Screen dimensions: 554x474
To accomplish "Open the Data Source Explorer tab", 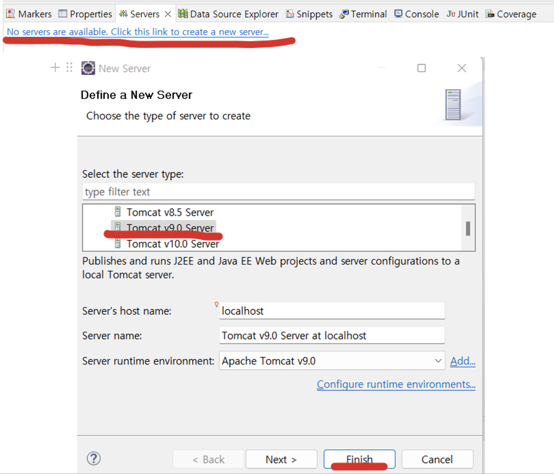I will (x=228, y=14).
